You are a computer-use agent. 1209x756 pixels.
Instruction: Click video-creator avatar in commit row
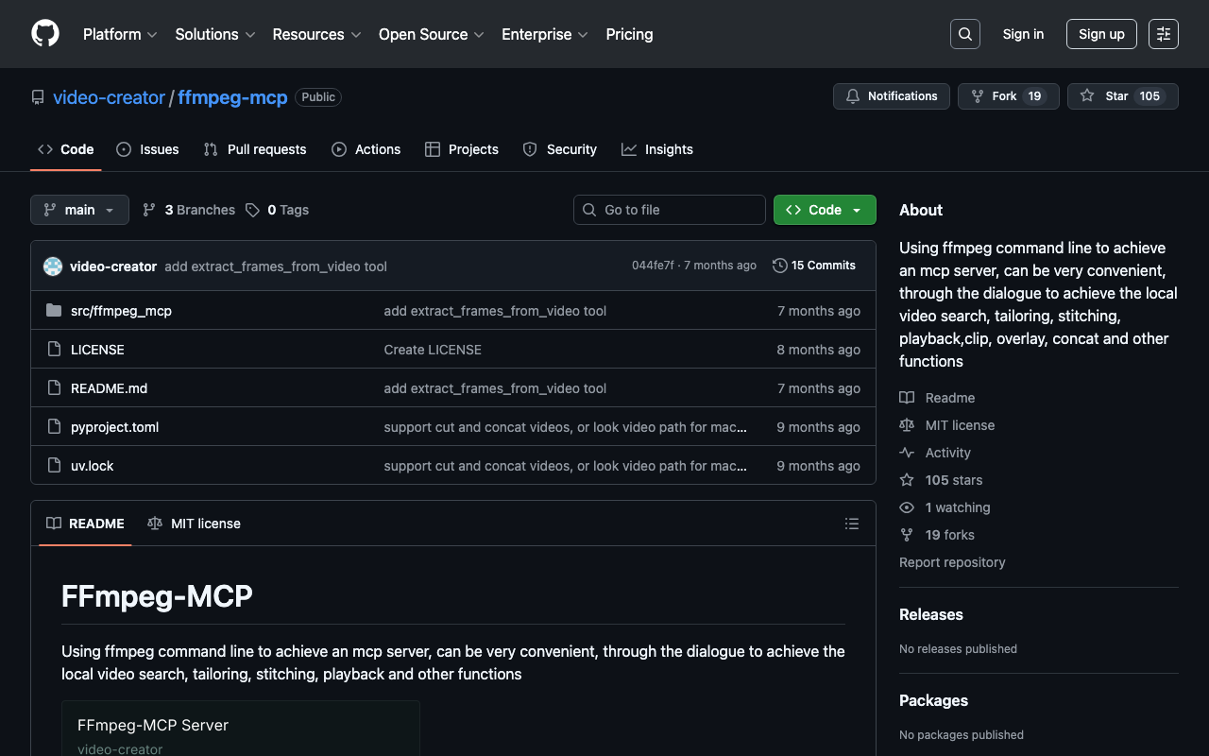[53, 266]
